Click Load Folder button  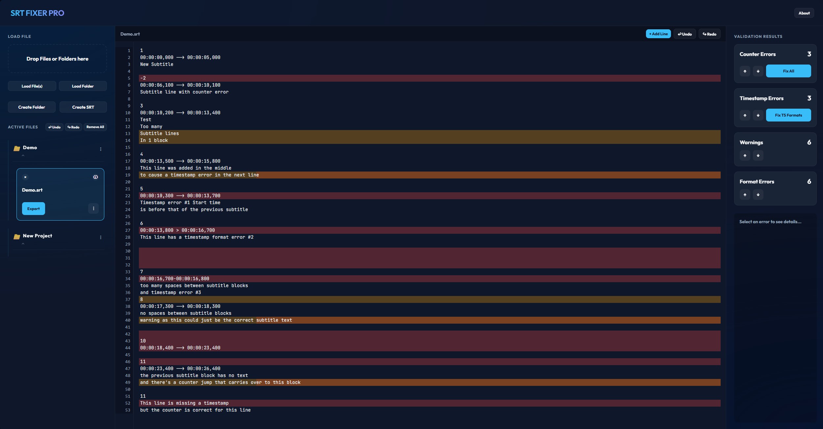tap(83, 86)
